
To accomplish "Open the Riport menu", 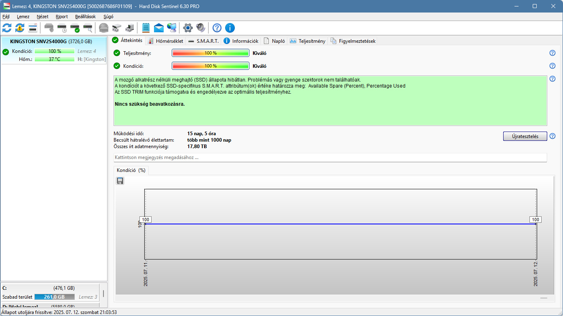I will point(62,17).
